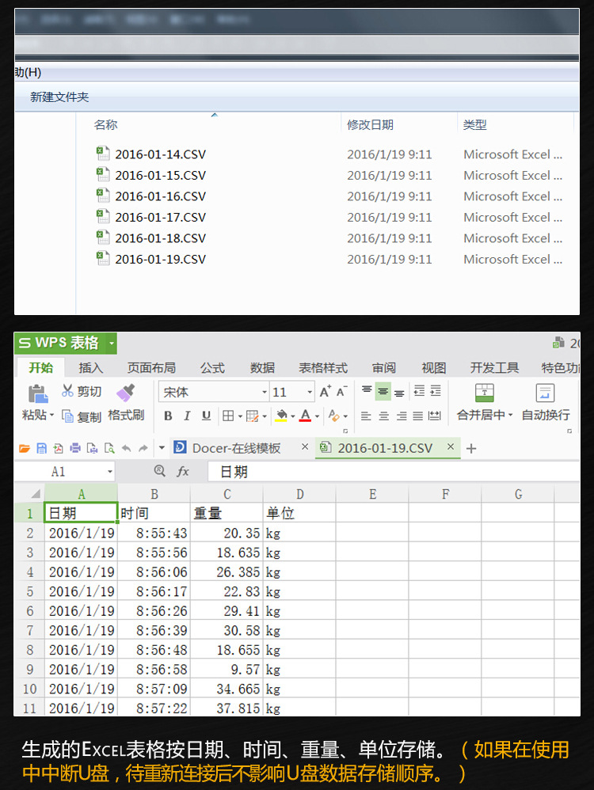594x790 pixels.
Task: Click the yellow fill color swatch
Action: click(281, 416)
